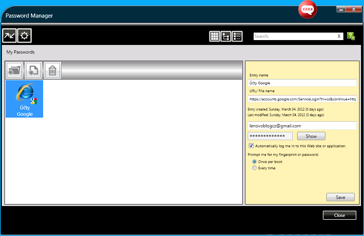Add a new password entry

click(x=33, y=70)
